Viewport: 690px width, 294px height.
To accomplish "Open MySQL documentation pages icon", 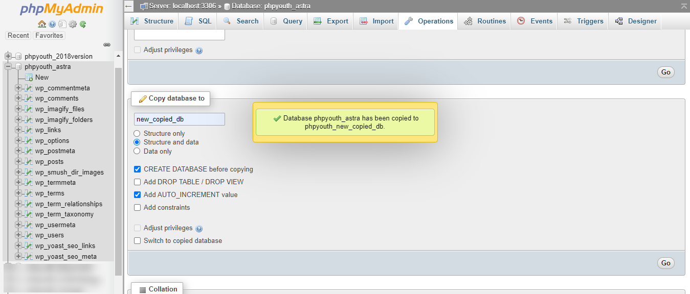I will pyautogui.click(x=62, y=24).
